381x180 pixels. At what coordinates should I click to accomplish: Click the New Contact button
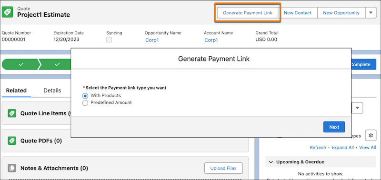coord(298,13)
